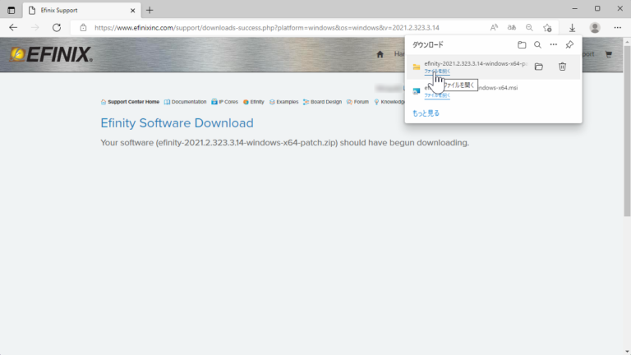Show the patch zip in its folder
This screenshot has width=631, height=355.
539,67
